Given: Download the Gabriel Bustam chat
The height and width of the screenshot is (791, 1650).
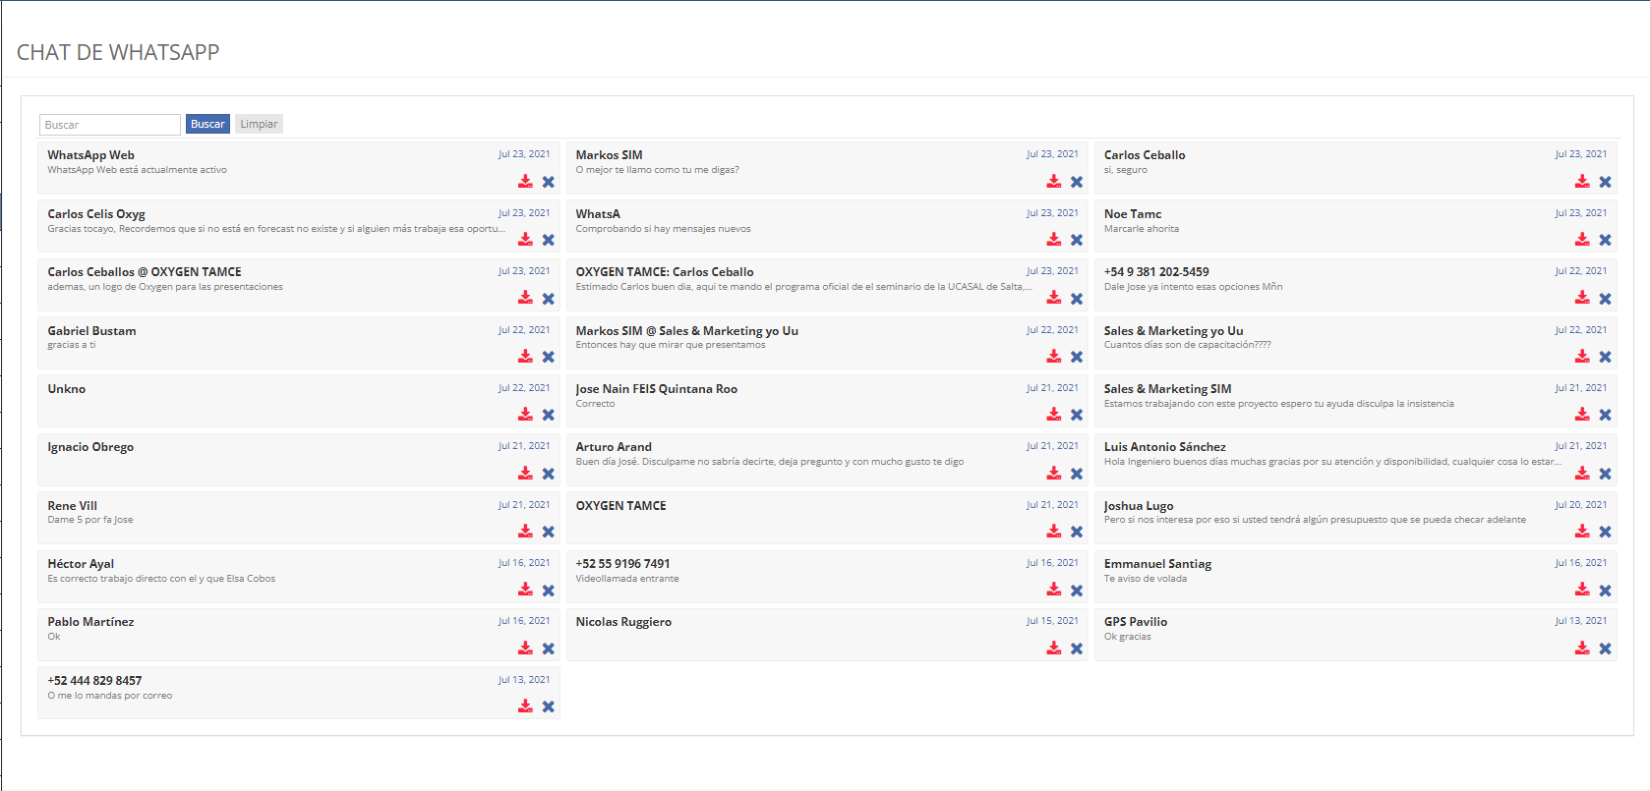Looking at the screenshot, I should pyautogui.click(x=525, y=357).
